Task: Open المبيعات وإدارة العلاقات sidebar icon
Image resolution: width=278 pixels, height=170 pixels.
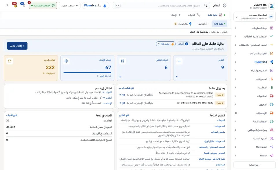Action: 272,36
